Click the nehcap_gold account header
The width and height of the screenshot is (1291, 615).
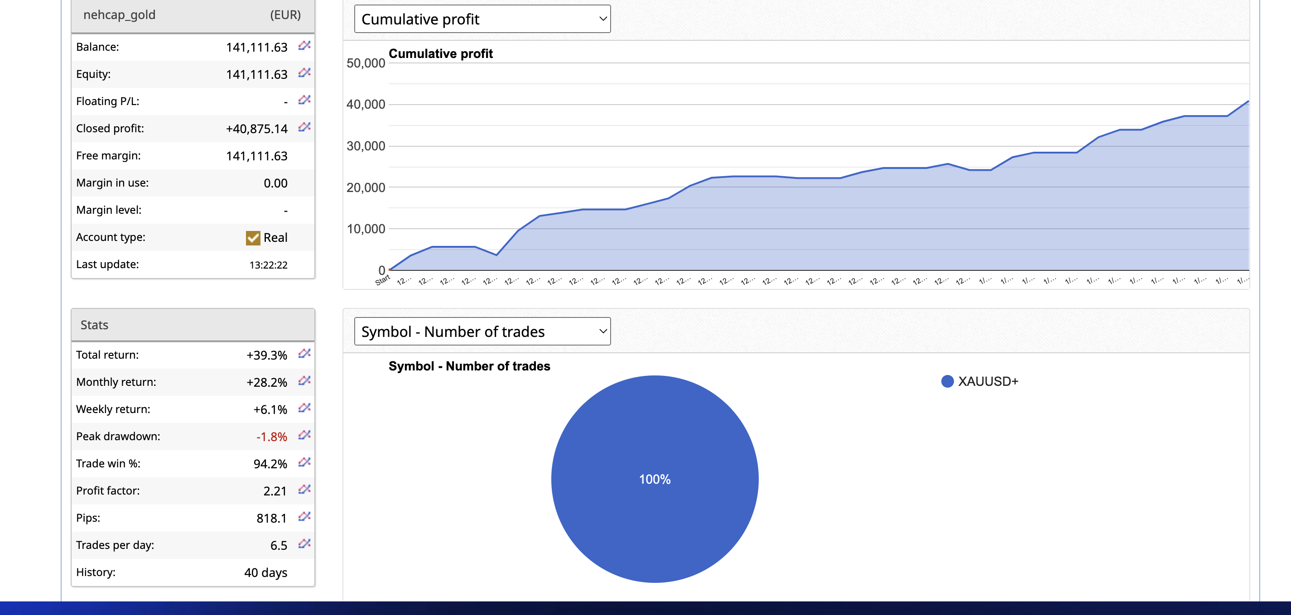tap(119, 15)
